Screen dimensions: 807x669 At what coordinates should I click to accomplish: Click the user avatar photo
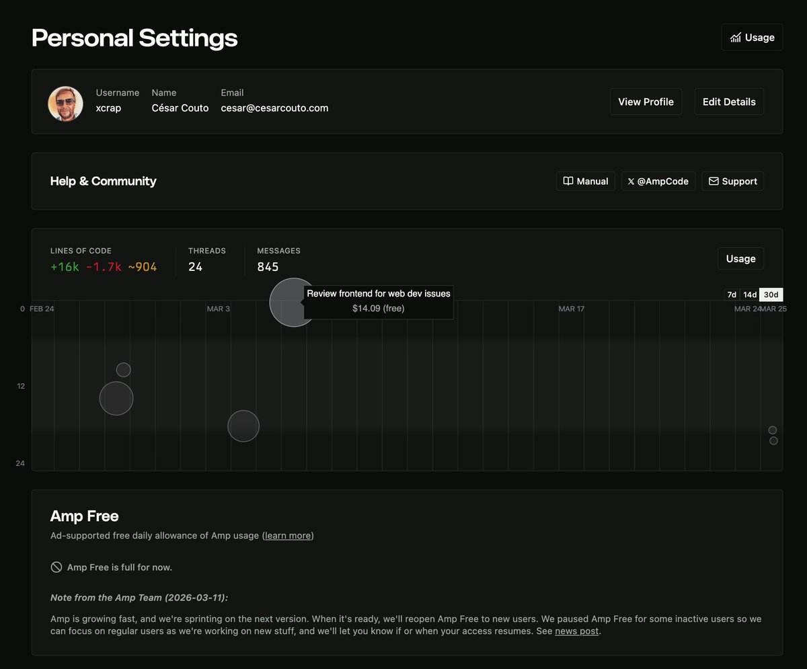click(x=65, y=104)
